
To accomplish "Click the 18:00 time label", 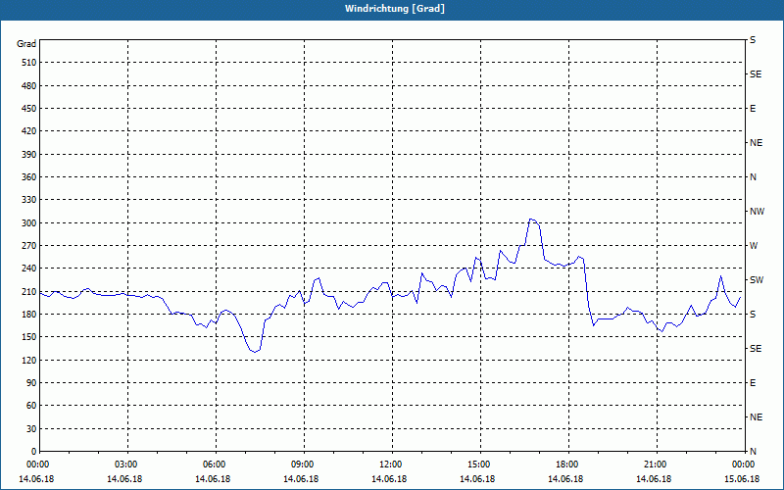I will coord(567,464).
